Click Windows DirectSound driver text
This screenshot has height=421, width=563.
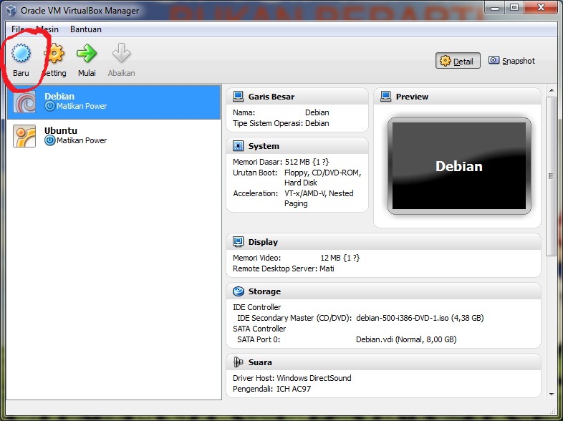pyautogui.click(x=314, y=378)
